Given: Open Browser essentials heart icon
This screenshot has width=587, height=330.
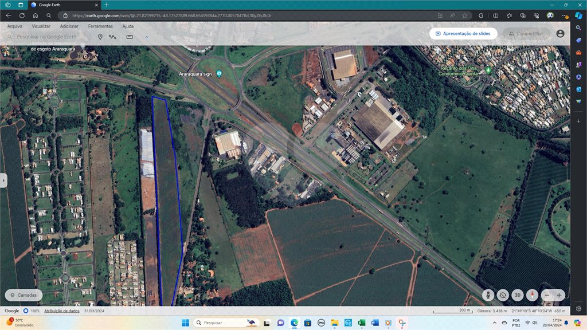Looking at the screenshot, I should click(x=536, y=15).
